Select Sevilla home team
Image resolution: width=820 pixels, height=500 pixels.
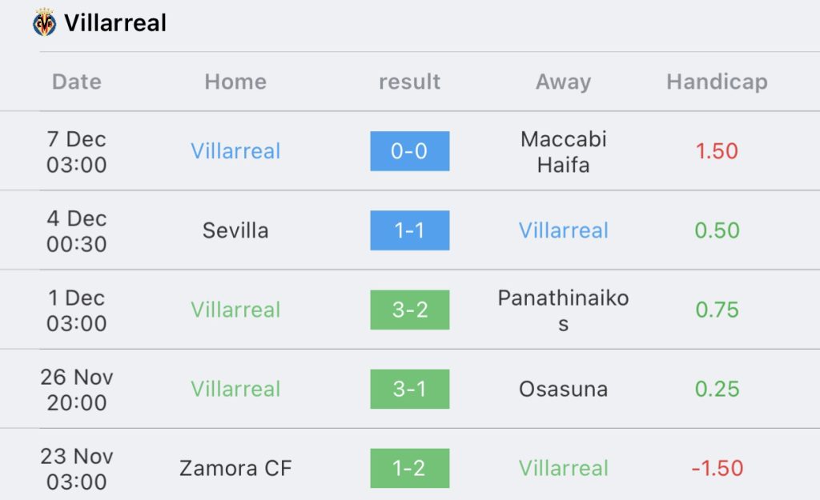[x=235, y=230]
